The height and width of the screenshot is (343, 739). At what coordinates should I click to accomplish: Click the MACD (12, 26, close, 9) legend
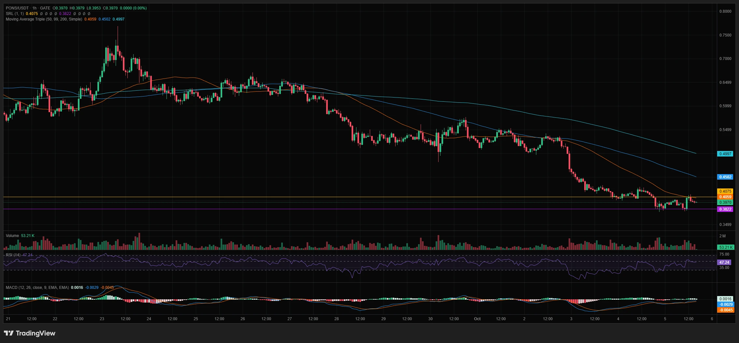pyautogui.click(x=37, y=288)
